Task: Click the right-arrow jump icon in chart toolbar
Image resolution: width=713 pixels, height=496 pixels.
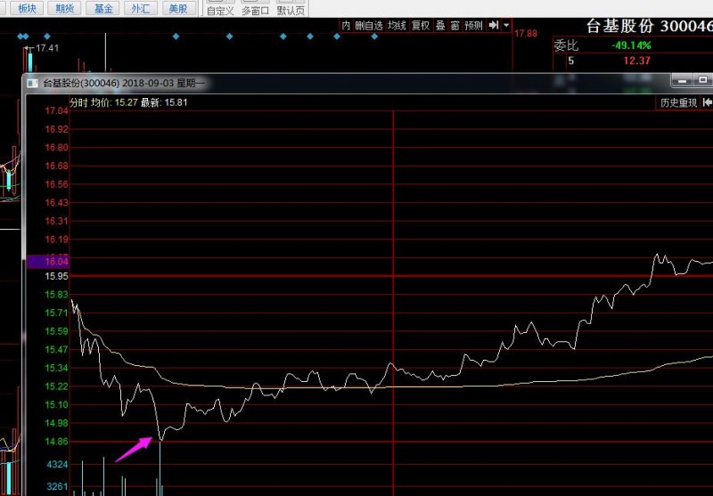Action: point(494,26)
